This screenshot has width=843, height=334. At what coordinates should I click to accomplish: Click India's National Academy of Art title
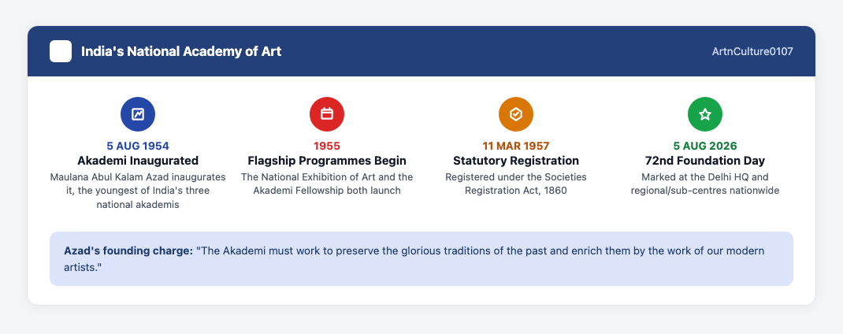coord(181,52)
